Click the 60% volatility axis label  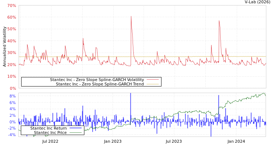[12, 18]
